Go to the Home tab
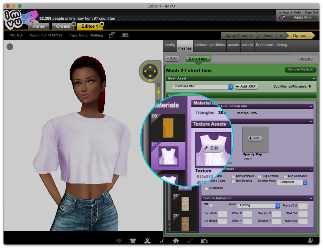The height and width of the screenshot is (248, 323). click(38, 26)
